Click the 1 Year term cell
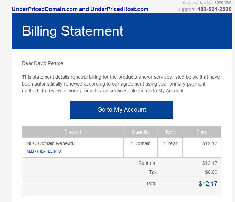This screenshot has width=235, height=202. [x=170, y=143]
